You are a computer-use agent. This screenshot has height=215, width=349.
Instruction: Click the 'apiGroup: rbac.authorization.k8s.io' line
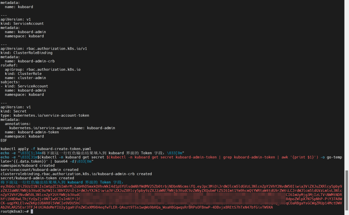pyautogui.click(x=43, y=70)
